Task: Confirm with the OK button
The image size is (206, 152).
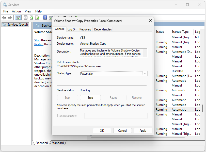Action: click(102, 131)
